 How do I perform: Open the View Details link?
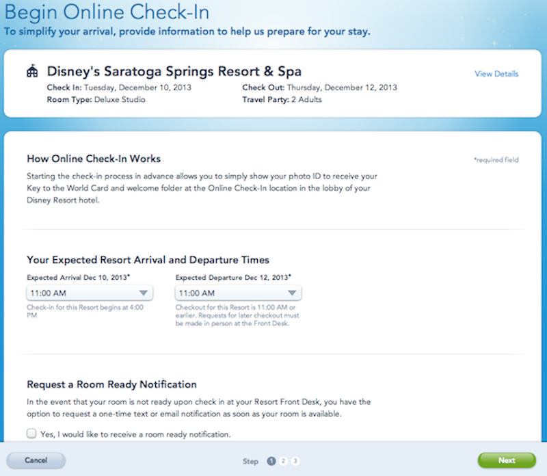coord(496,74)
